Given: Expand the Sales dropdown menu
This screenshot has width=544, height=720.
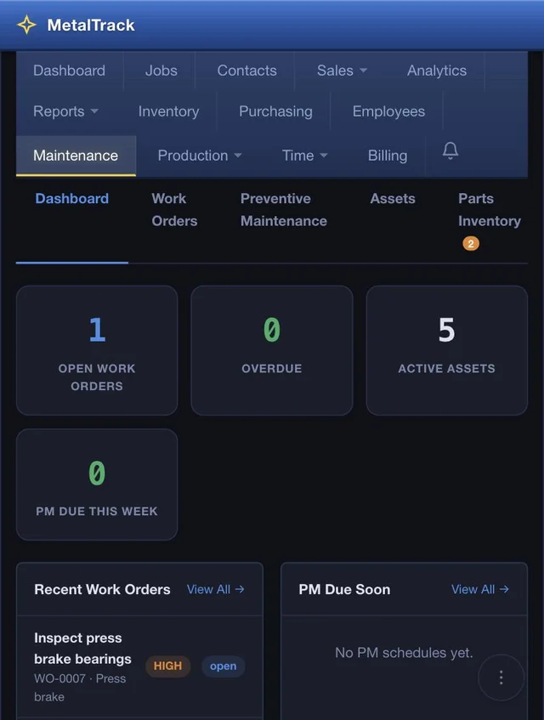Looking at the screenshot, I should click(x=342, y=71).
